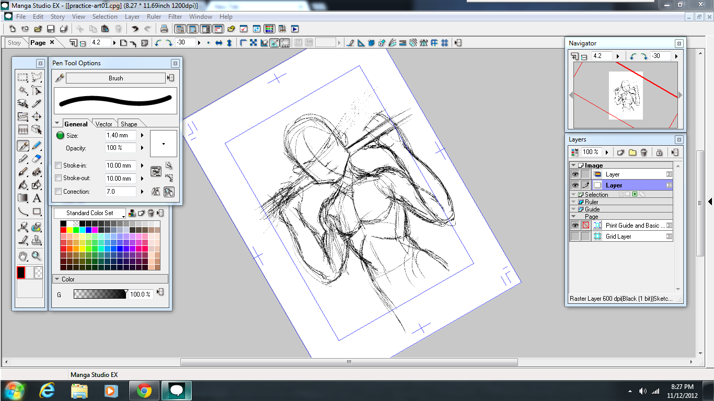Switch to the Vector tab in Pen Options
This screenshot has height=401, width=714.
click(104, 124)
